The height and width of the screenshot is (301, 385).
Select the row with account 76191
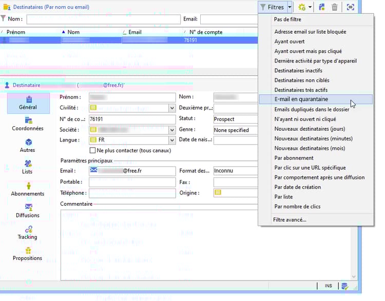point(129,40)
